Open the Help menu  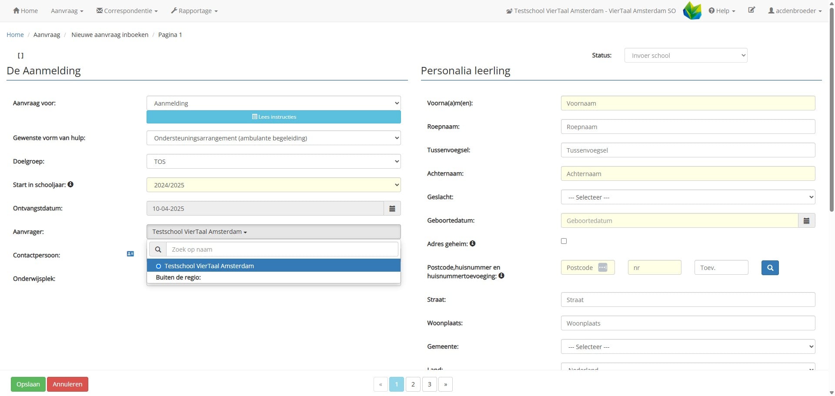coord(722,10)
